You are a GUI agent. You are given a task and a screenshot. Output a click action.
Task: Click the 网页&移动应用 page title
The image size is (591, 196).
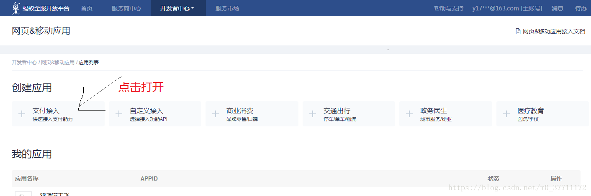pyautogui.click(x=41, y=31)
